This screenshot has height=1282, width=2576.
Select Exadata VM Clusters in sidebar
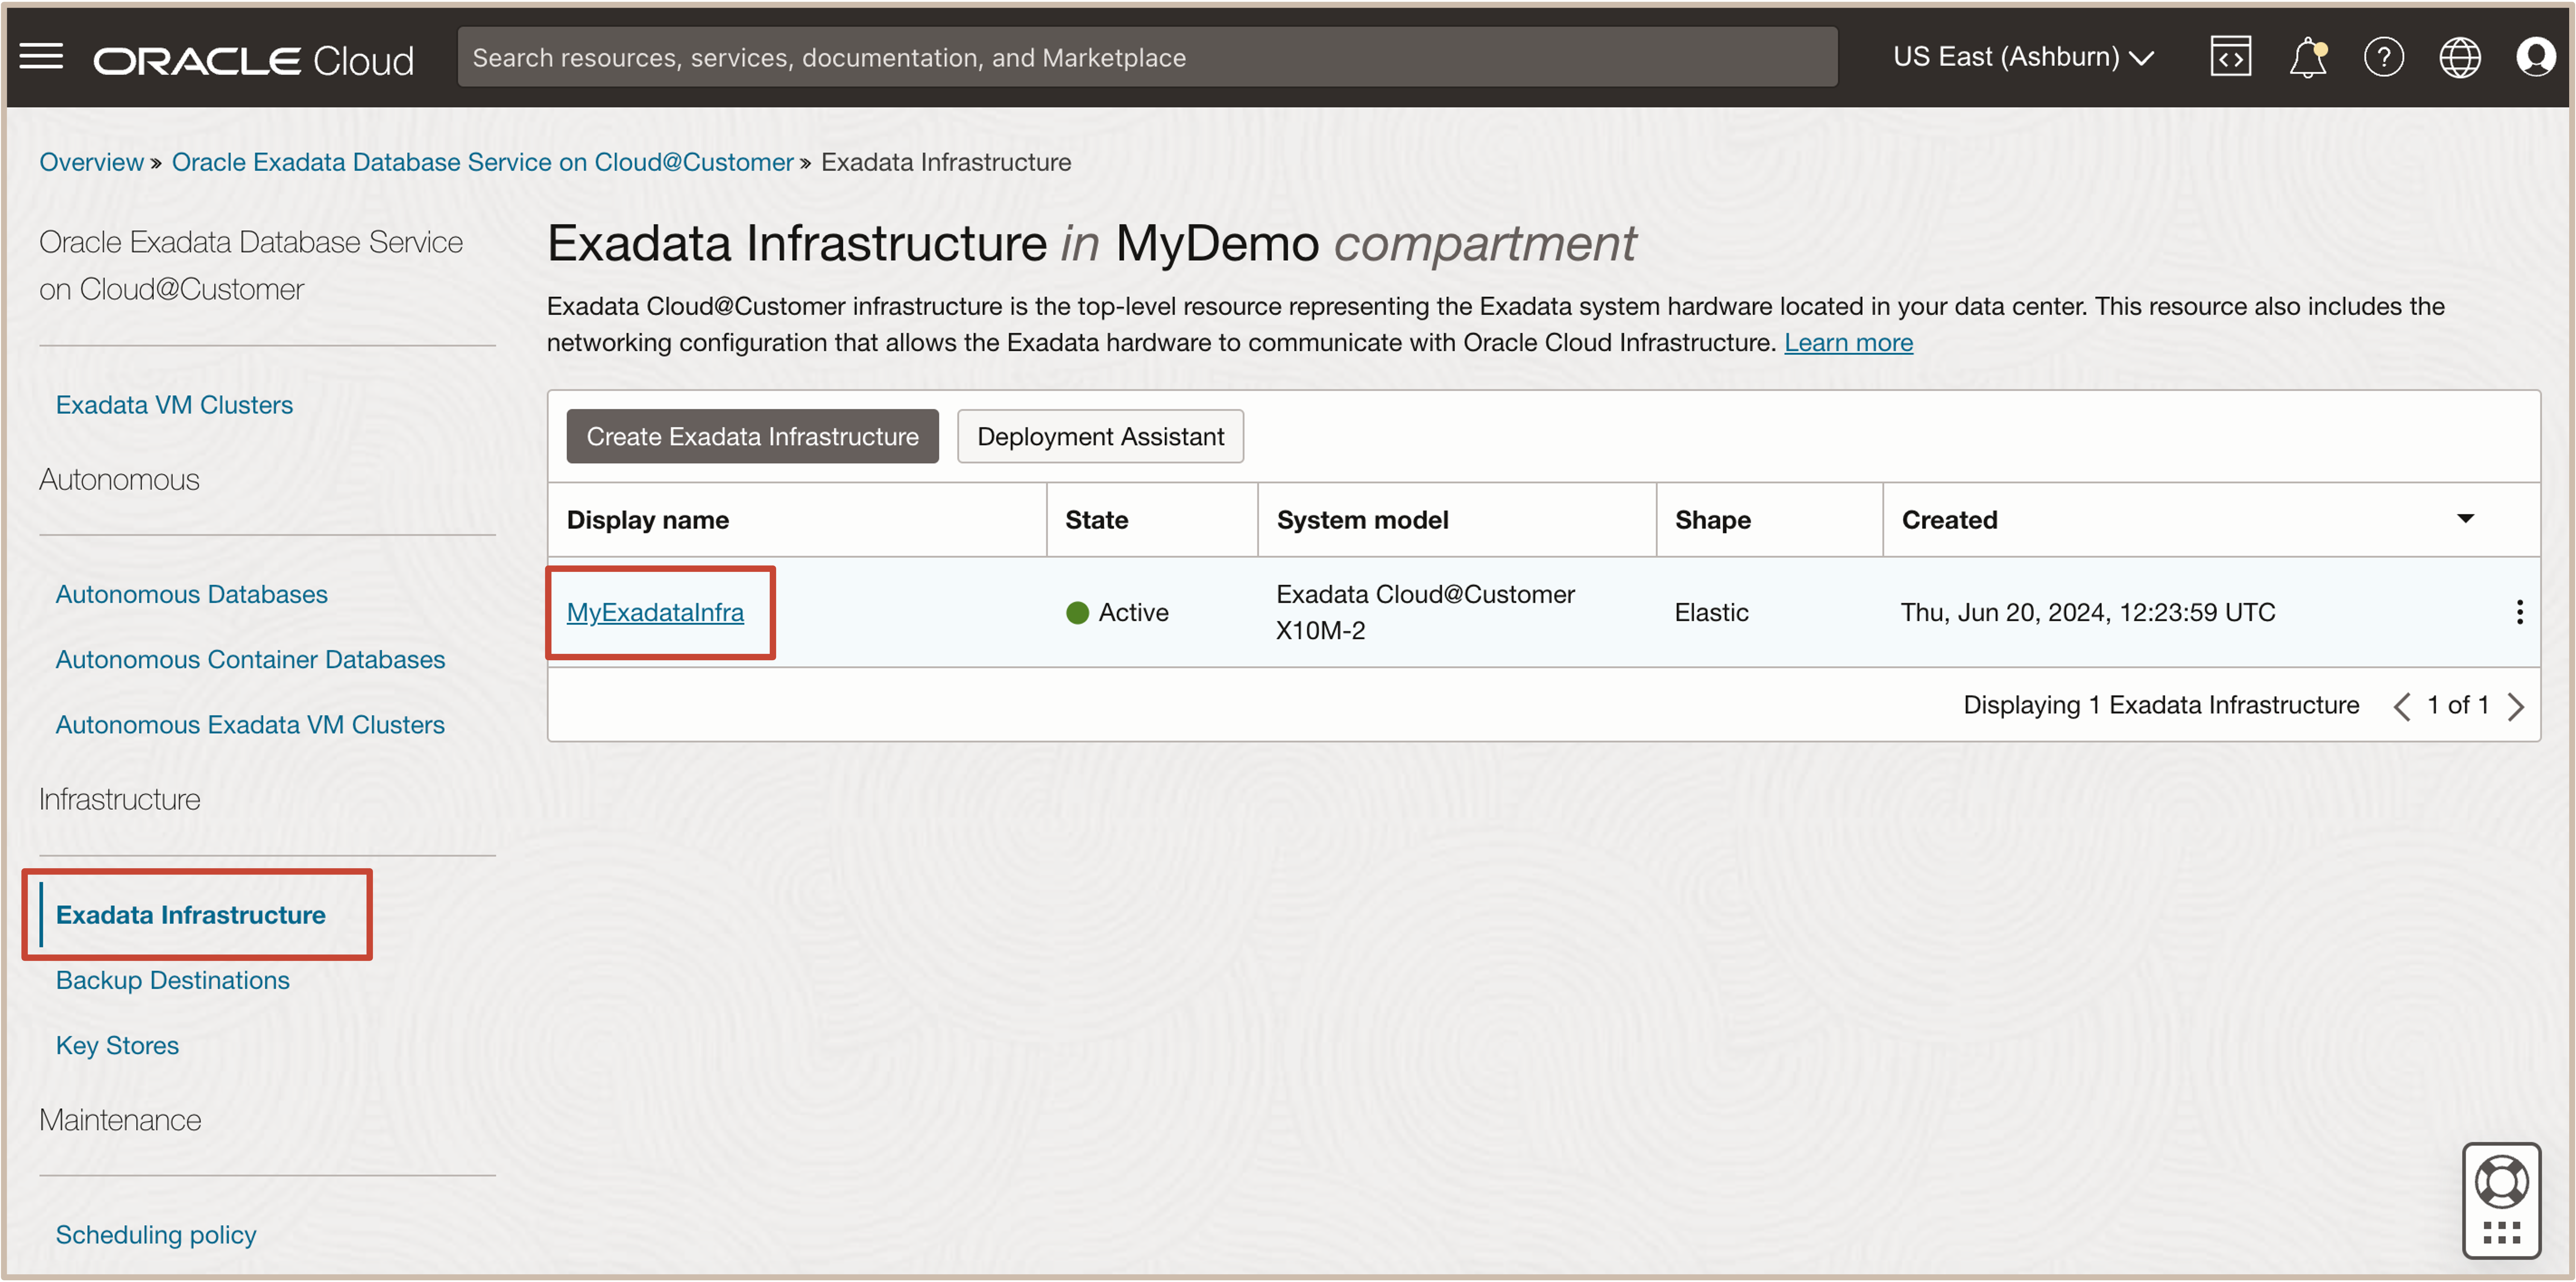click(174, 405)
